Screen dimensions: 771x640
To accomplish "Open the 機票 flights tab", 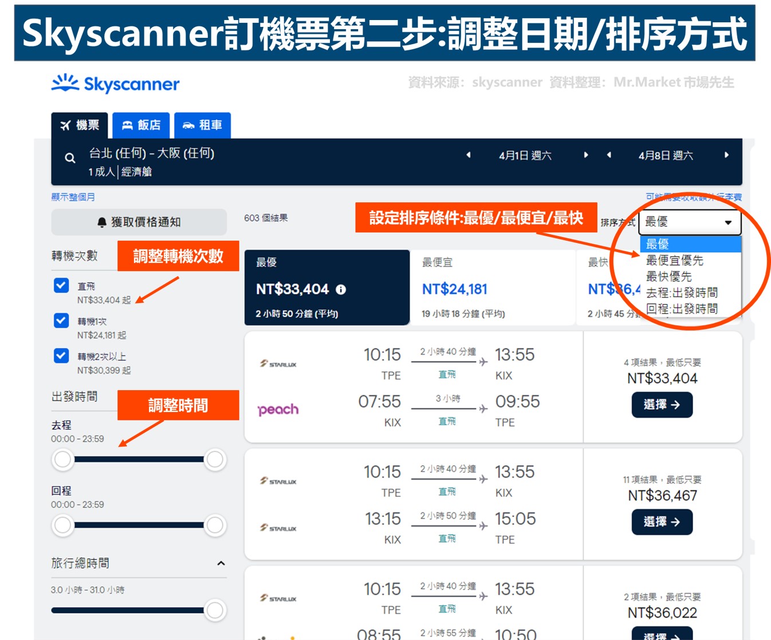I will pos(80,125).
